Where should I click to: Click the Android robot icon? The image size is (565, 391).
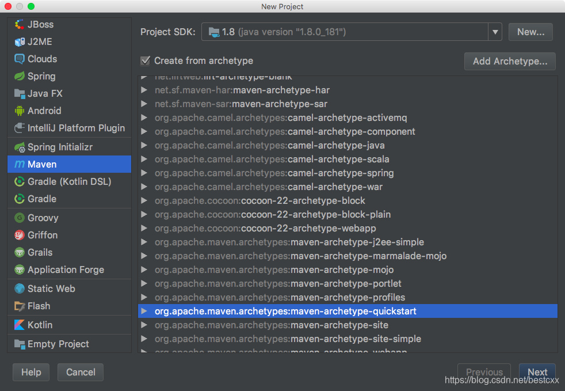[20, 111]
